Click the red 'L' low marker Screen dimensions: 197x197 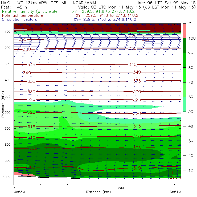pyautogui.click(x=173, y=173)
